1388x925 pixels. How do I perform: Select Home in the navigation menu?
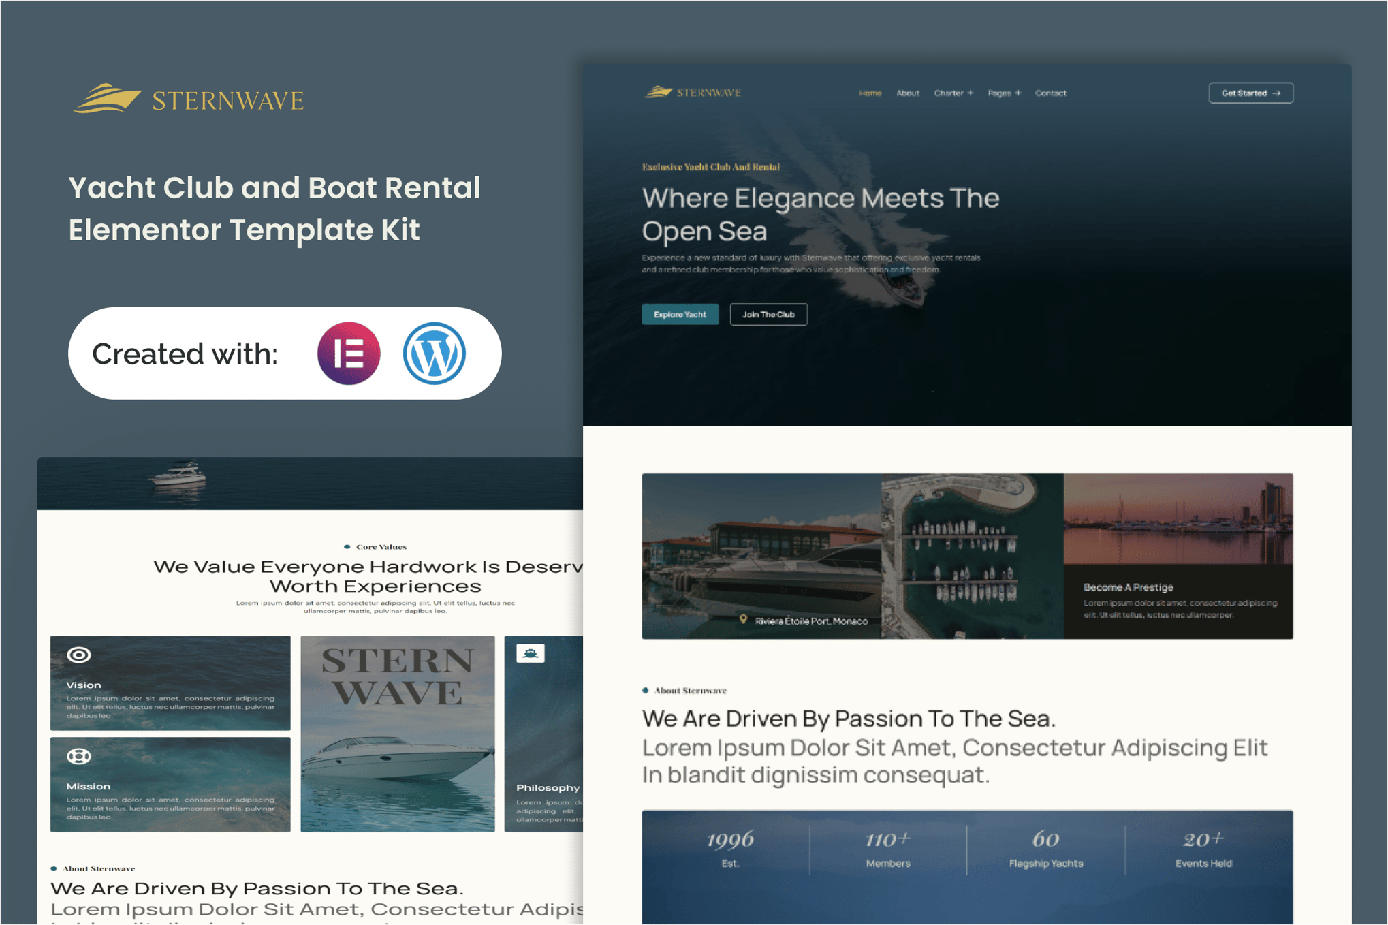tap(870, 93)
